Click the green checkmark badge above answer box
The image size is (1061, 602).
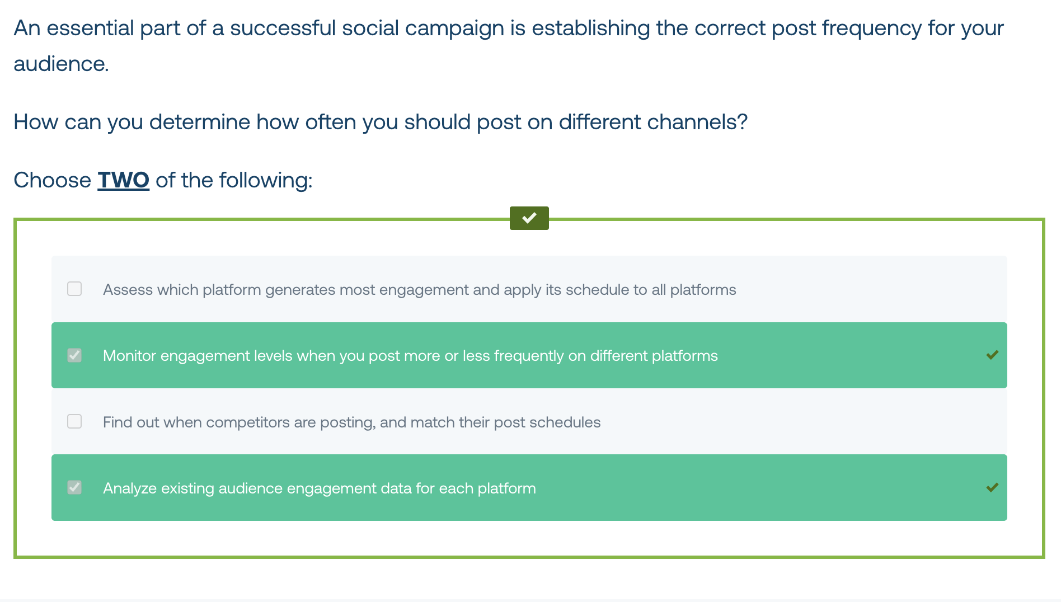click(x=529, y=218)
